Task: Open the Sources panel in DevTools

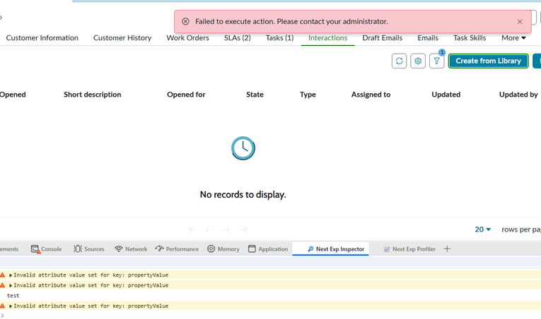Action: pyautogui.click(x=89, y=249)
